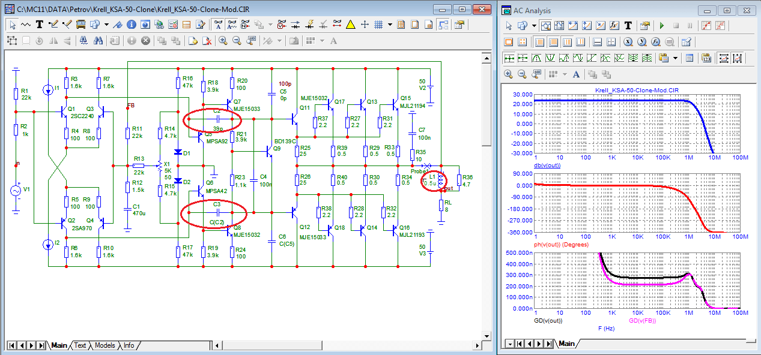Click the font A icon in AC Analysis

pyautogui.click(x=576, y=74)
